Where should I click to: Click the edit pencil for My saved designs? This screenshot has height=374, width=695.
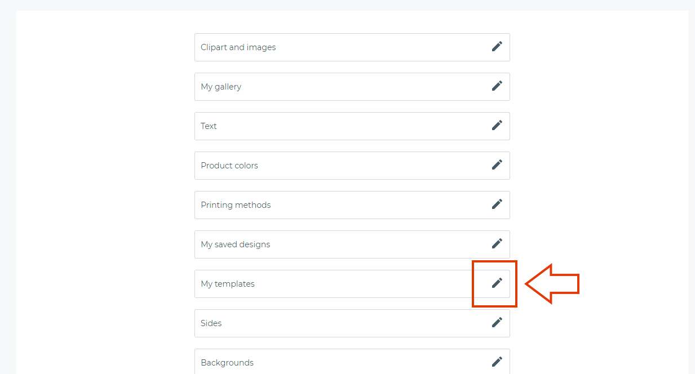point(497,243)
